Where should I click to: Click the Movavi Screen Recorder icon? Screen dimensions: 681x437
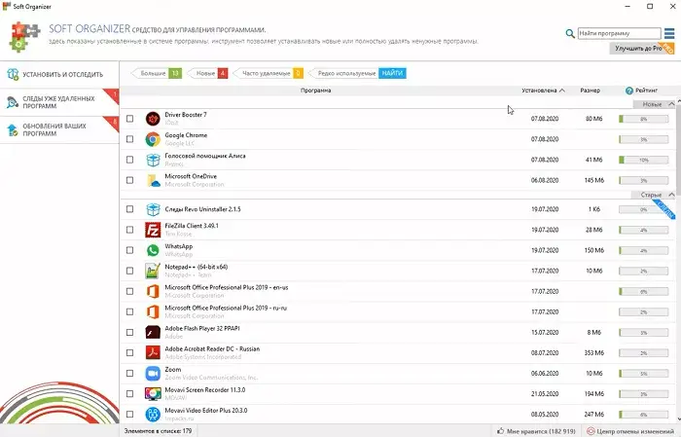coord(153,393)
